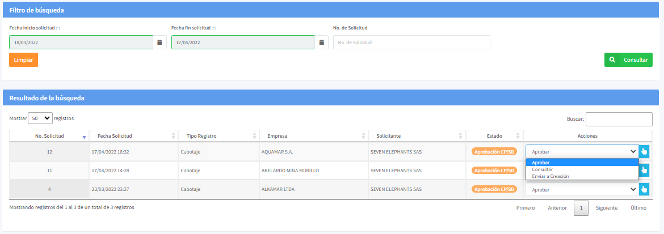Open calendar for Fecha fin solicitud
664x234 pixels.
(322, 42)
